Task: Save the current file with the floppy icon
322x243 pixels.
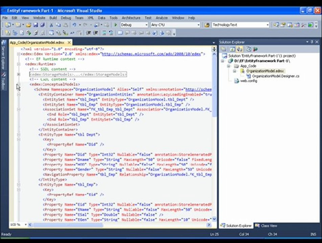Action: (x=36, y=25)
